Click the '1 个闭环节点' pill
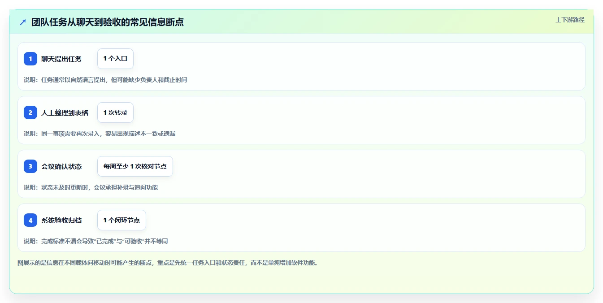Viewport: 603px width, 303px height. [x=121, y=220]
